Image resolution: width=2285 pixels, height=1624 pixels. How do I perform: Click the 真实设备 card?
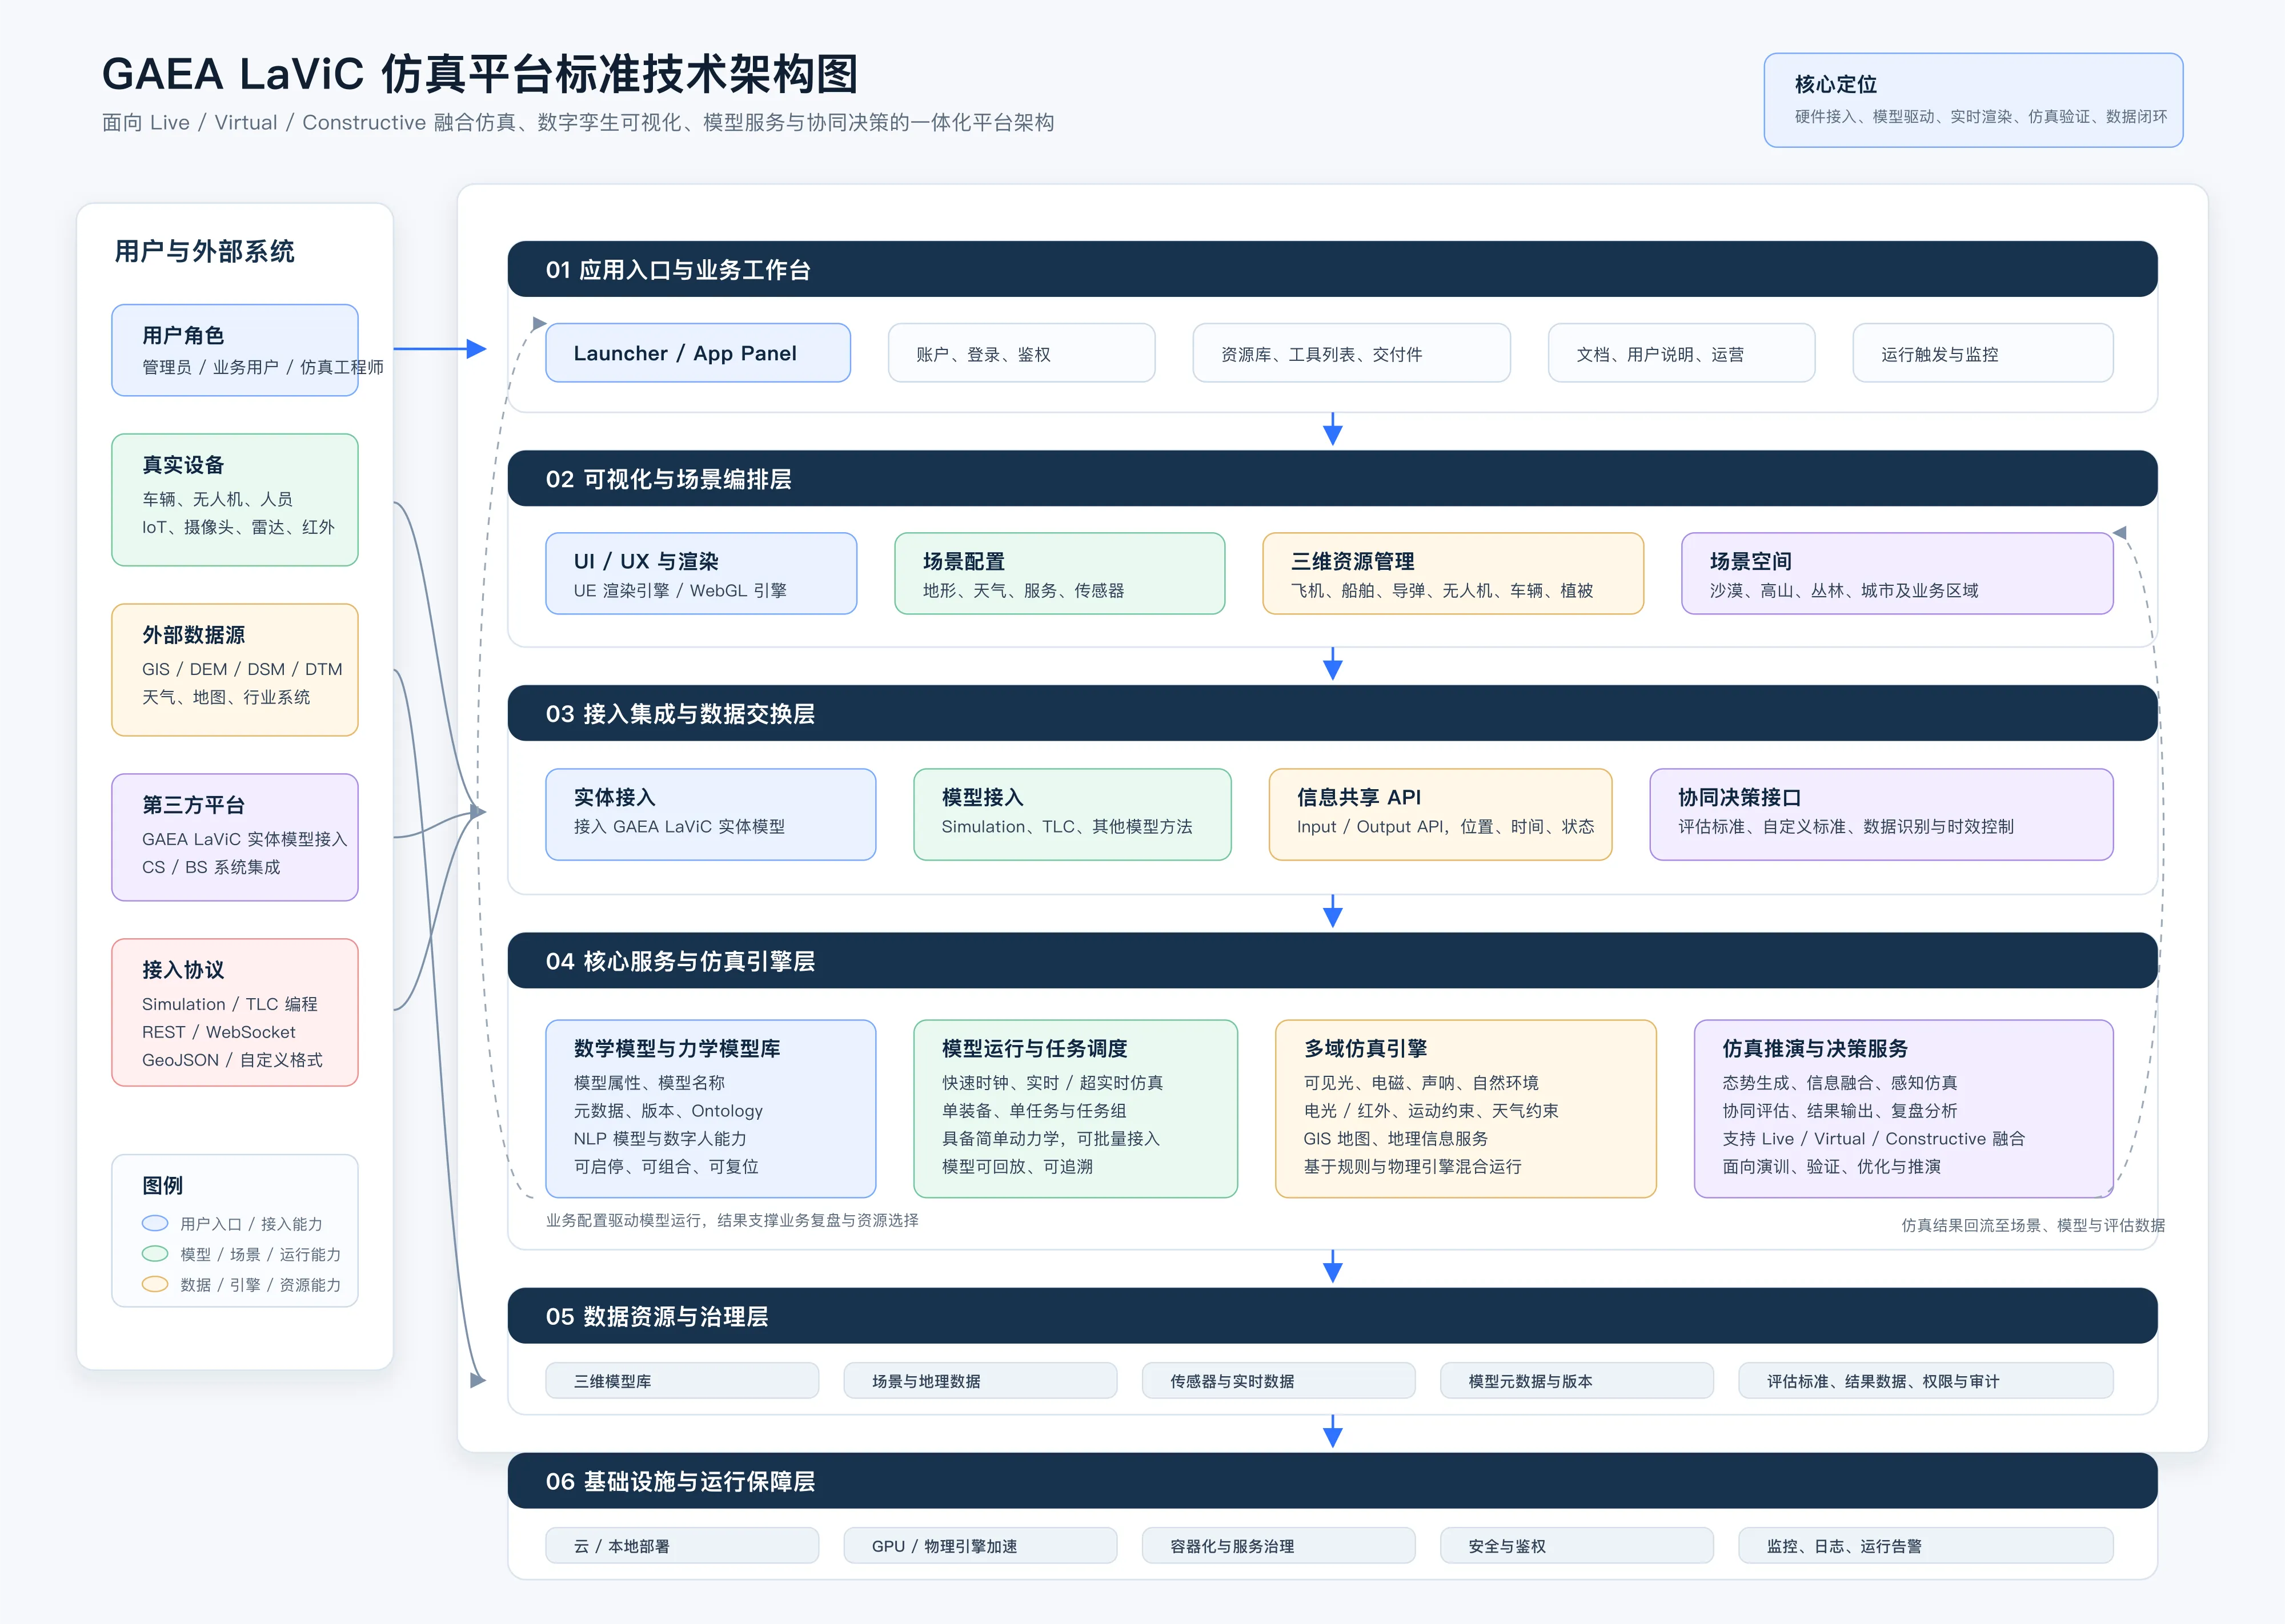(235, 500)
